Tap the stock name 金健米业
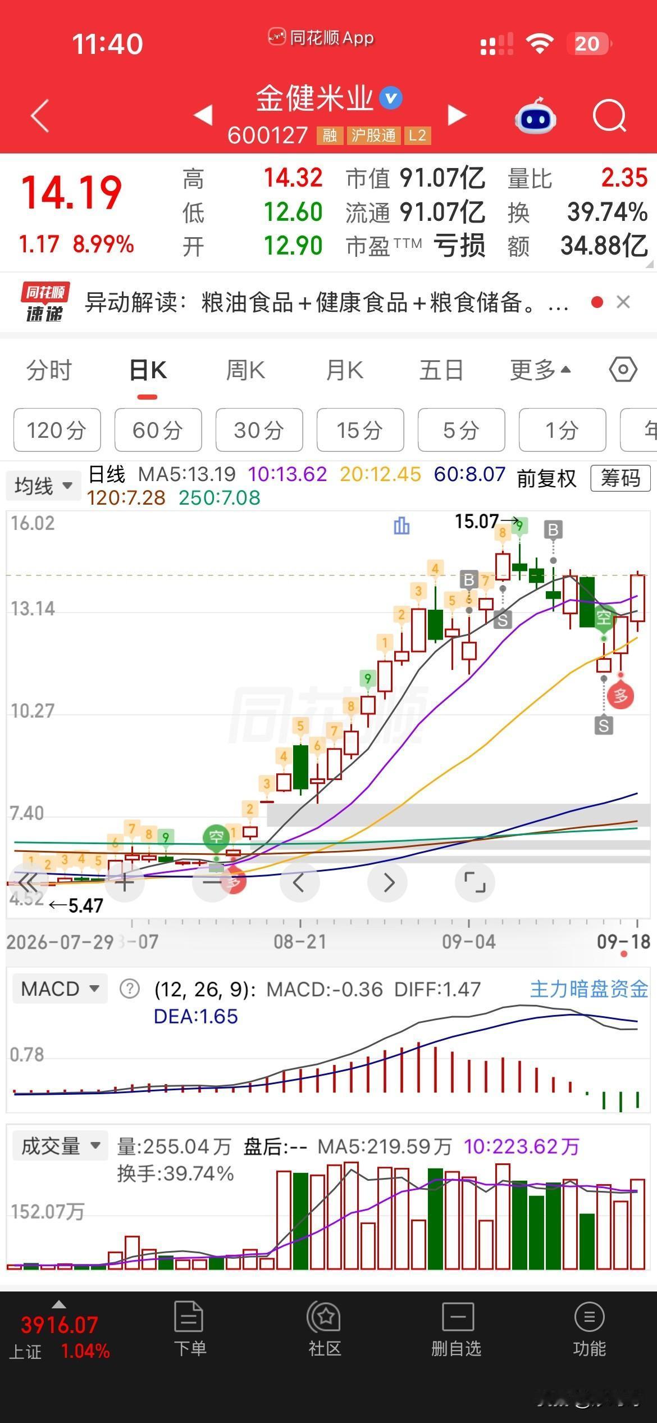The image size is (657, 1423). coord(314,98)
